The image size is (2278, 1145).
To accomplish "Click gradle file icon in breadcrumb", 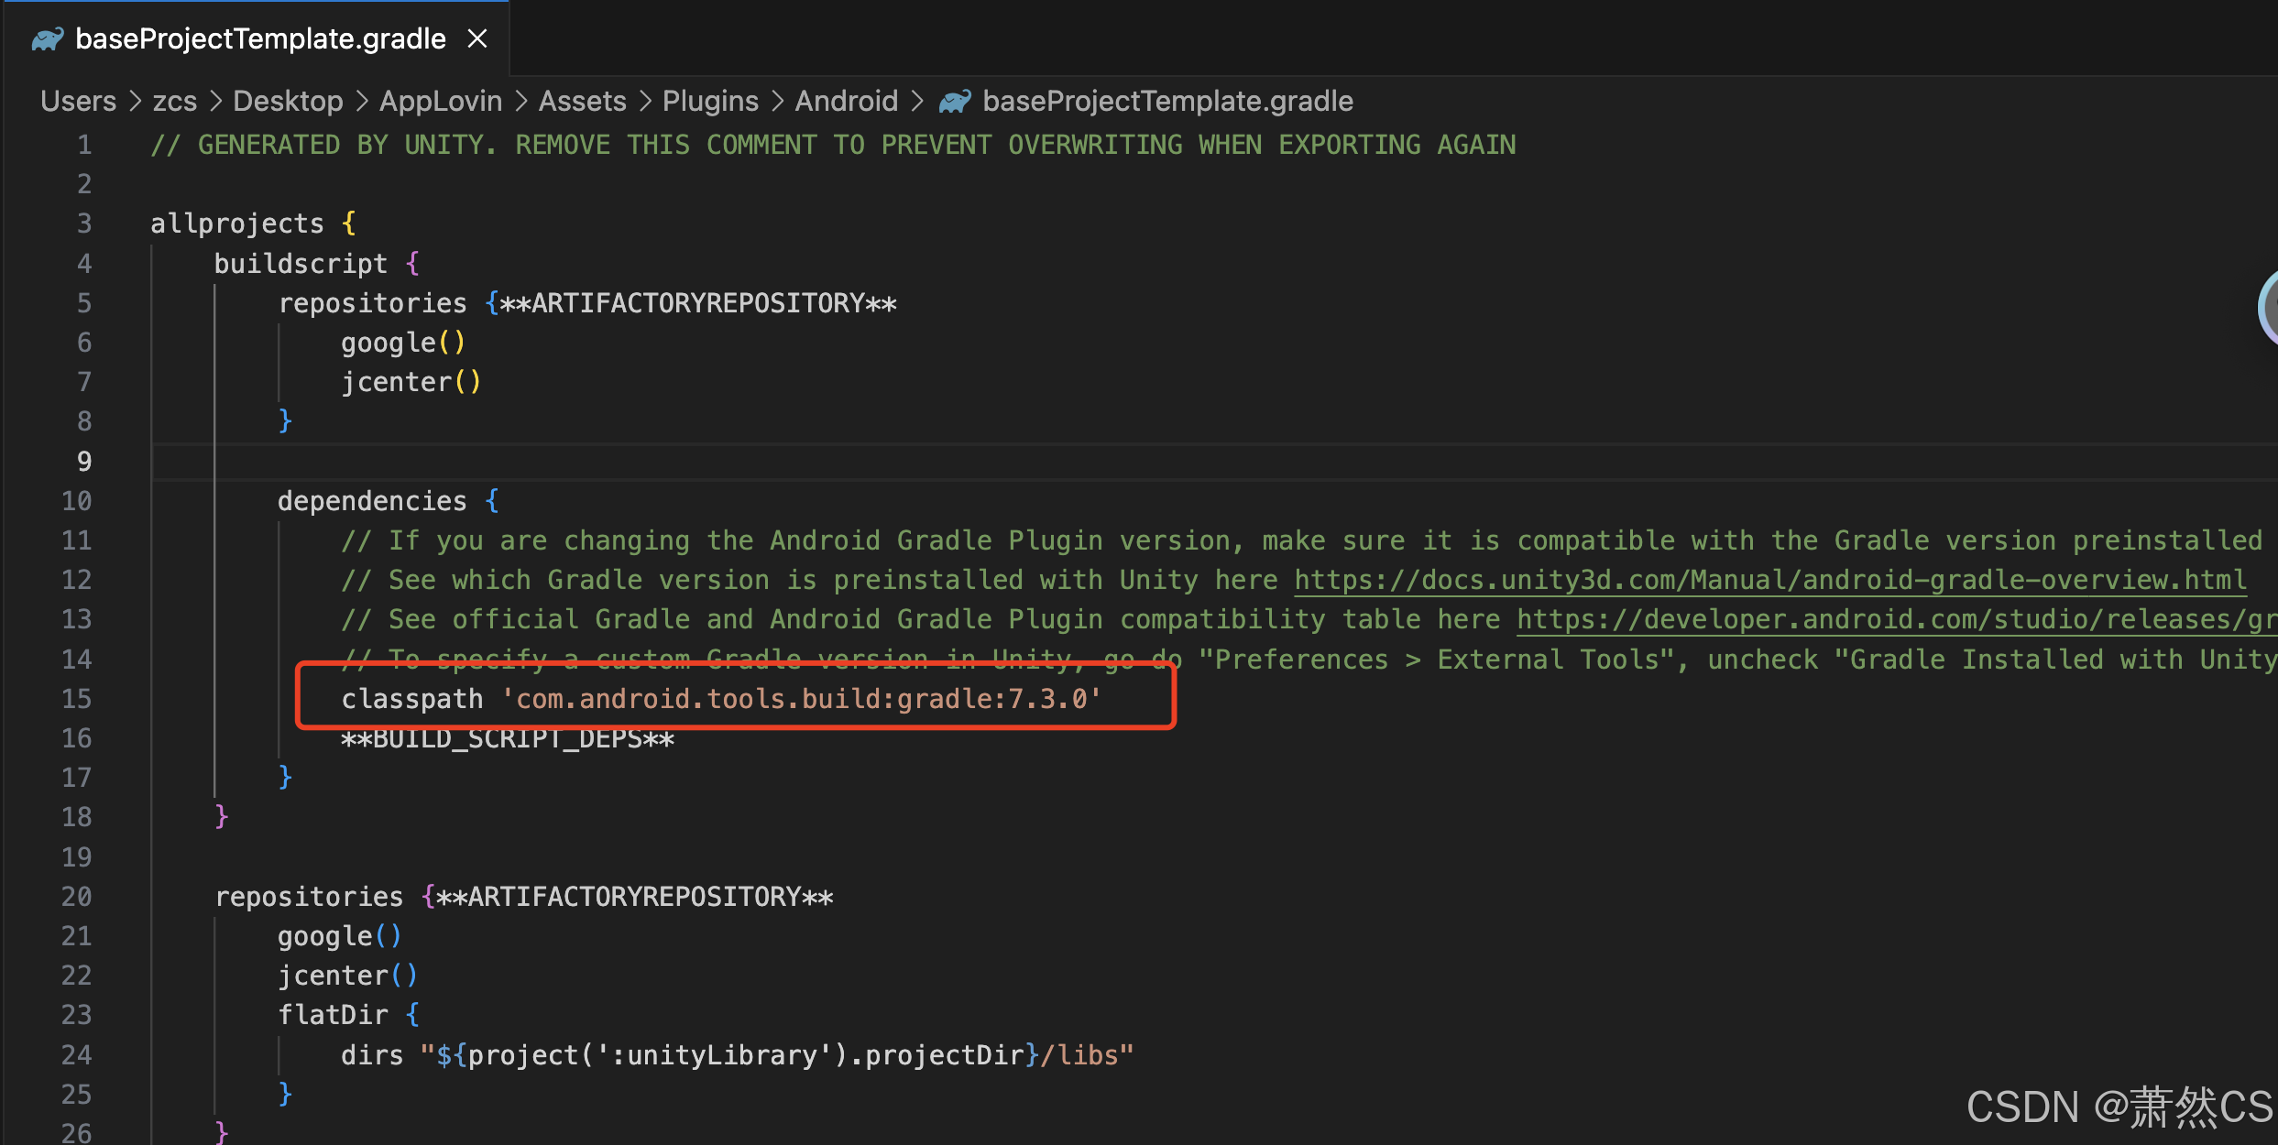I will (955, 101).
